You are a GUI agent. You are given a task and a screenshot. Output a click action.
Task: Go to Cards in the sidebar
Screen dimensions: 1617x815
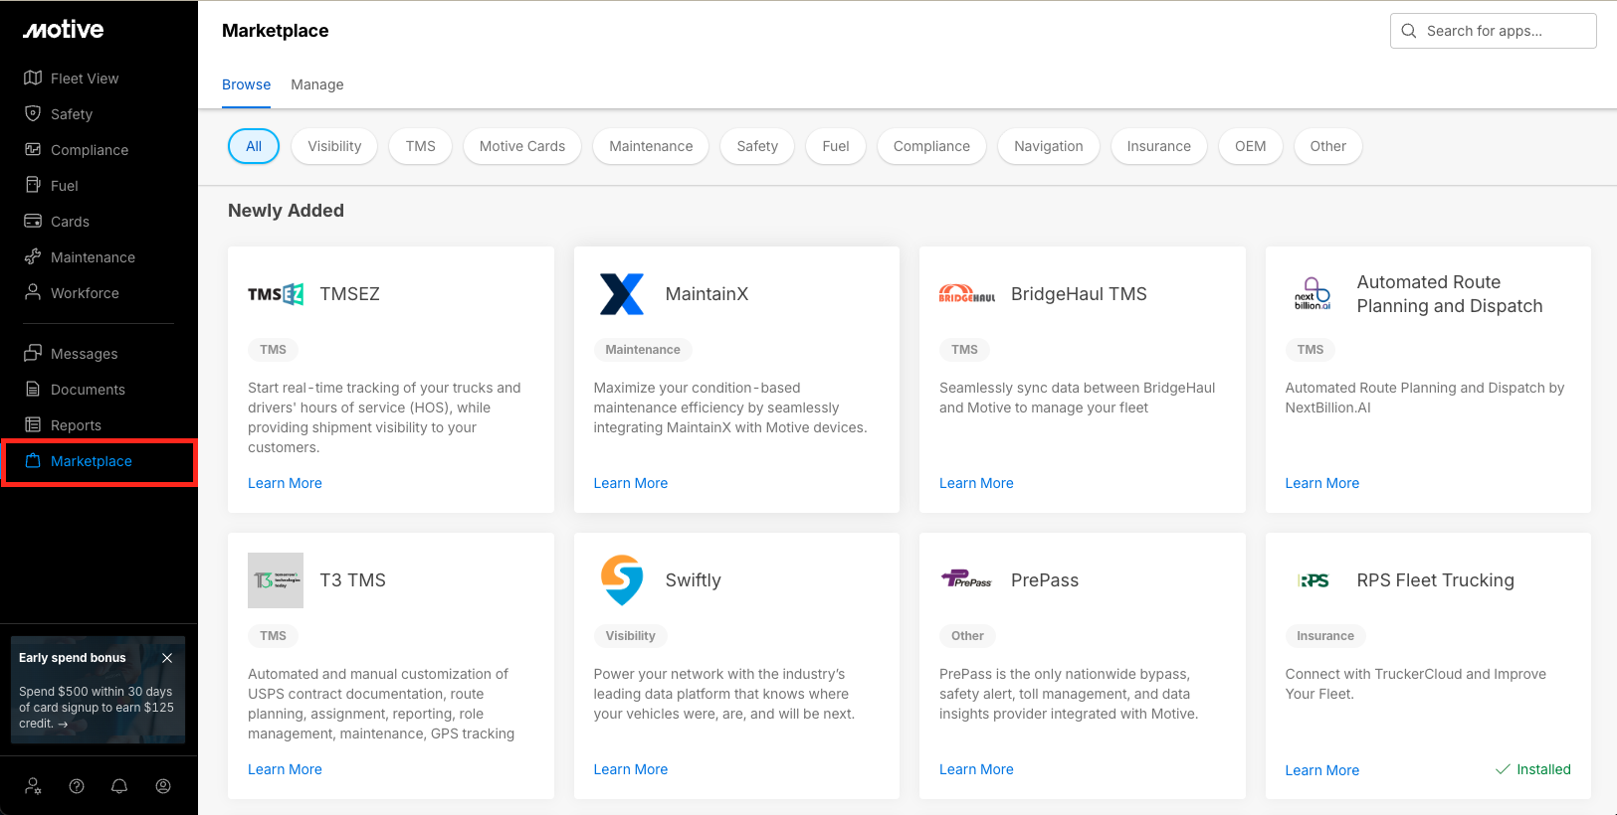pos(70,222)
